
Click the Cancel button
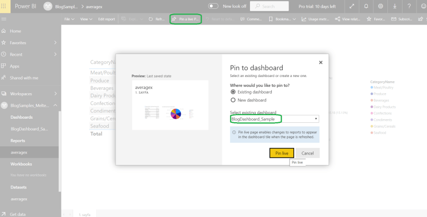pos(307,153)
